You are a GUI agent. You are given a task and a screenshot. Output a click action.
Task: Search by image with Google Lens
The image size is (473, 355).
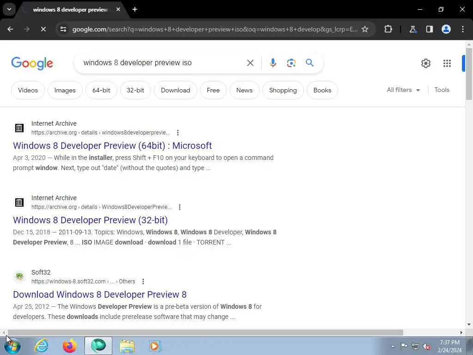point(291,63)
